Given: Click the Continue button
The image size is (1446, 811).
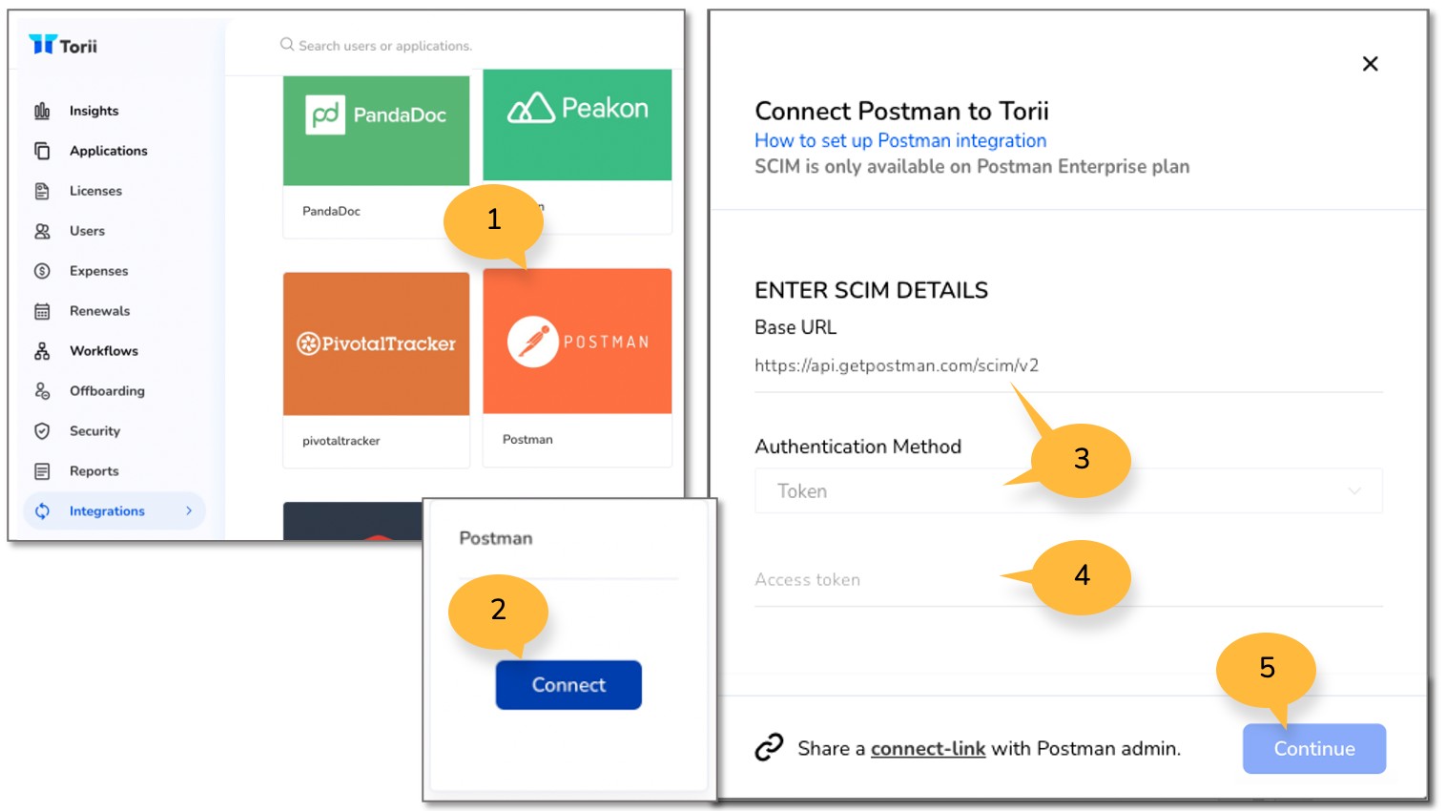Looking at the screenshot, I should (1313, 749).
